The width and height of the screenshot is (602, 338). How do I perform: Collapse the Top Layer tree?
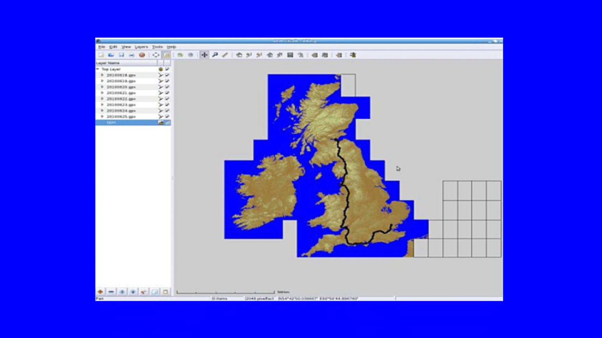(x=98, y=69)
